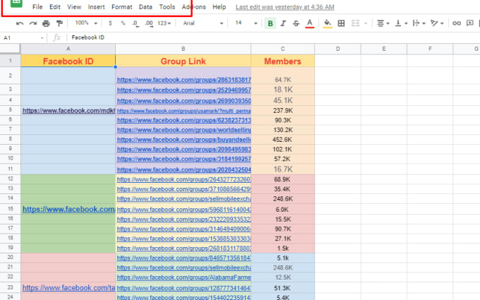Open Arial font family dropdown
This screenshot has width=480, height=300.
pyautogui.click(x=203, y=23)
